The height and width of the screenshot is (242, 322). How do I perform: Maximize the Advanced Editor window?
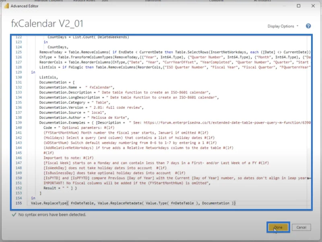[x=299, y=6]
